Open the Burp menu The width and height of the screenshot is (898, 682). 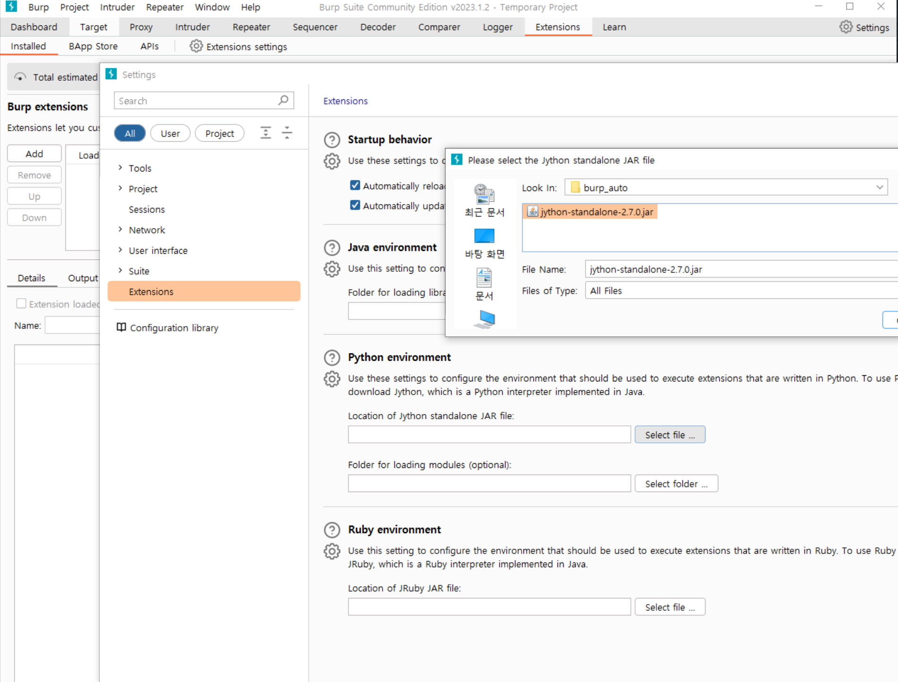pos(38,7)
